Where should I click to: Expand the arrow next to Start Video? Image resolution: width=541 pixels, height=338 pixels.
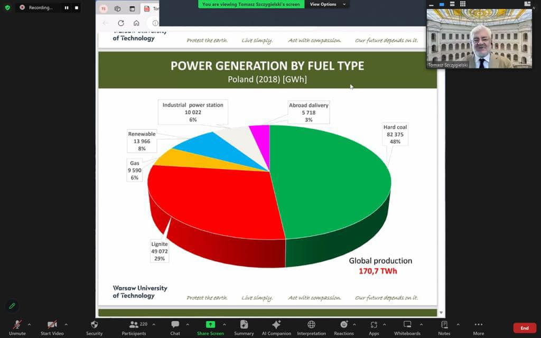pyautogui.click(x=66, y=324)
